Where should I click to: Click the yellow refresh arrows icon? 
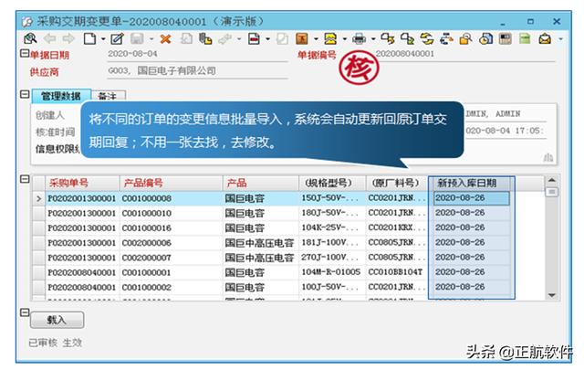(427, 38)
